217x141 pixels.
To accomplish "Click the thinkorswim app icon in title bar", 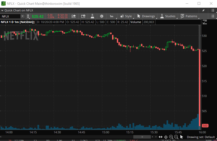I will 3,4.
